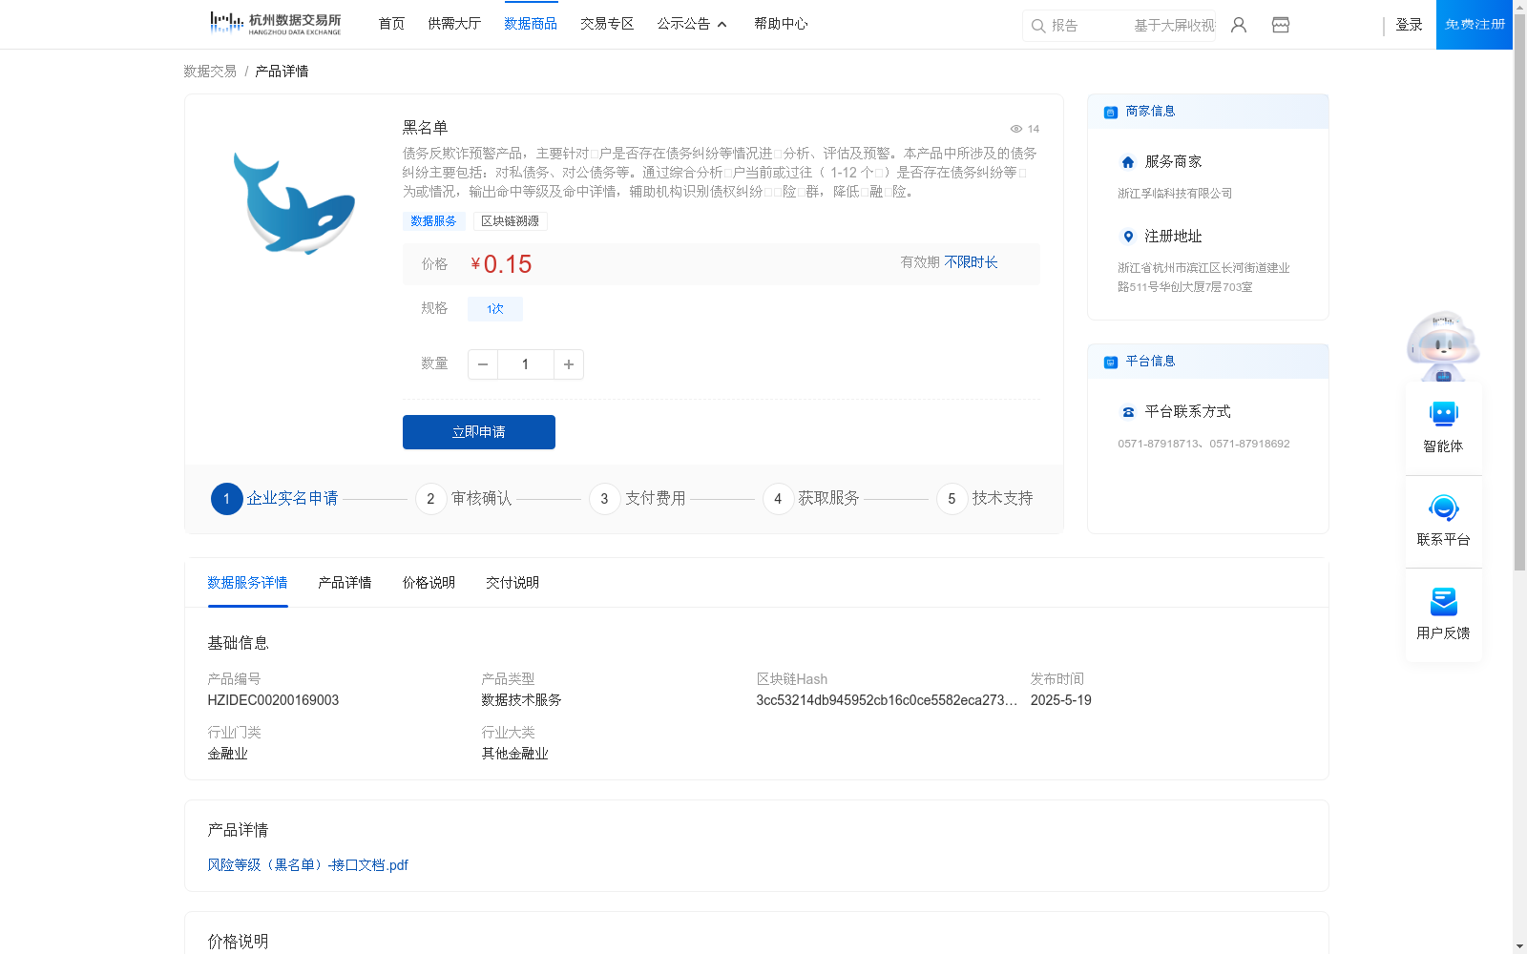Click the 区块链溯源 tag
The height and width of the screenshot is (954, 1527).
(x=510, y=221)
